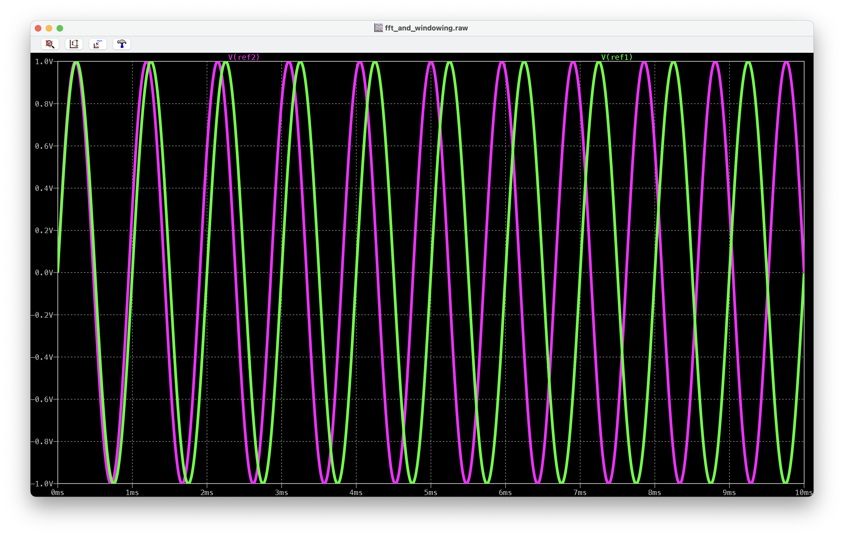This screenshot has width=844, height=537.
Task: Click the 0ms label on time axis
Action: 57,492
